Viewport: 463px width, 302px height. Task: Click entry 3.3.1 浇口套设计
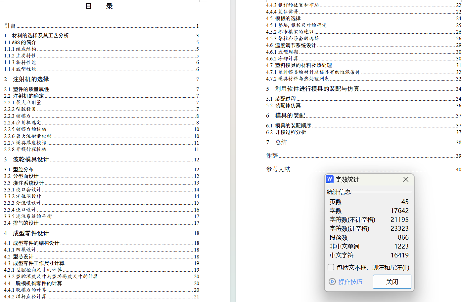[x=101, y=189]
